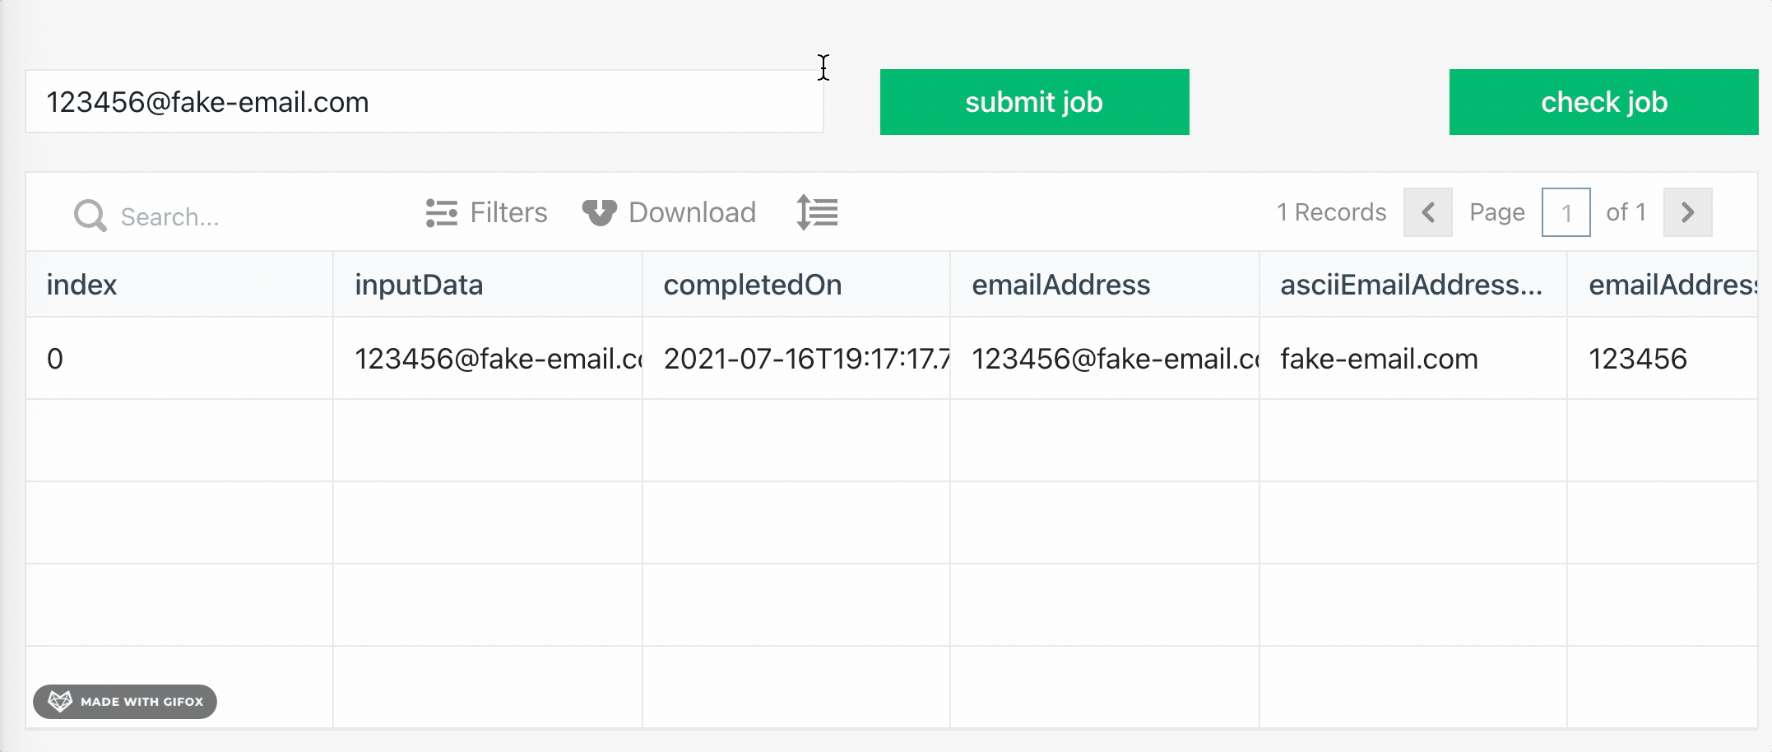Sort by the emailAddress column header
1772x752 pixels.
click(1061, 285)
